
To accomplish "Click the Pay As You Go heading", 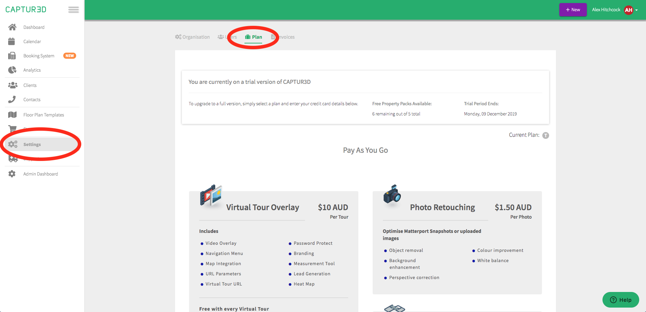I will click(365, 150).
